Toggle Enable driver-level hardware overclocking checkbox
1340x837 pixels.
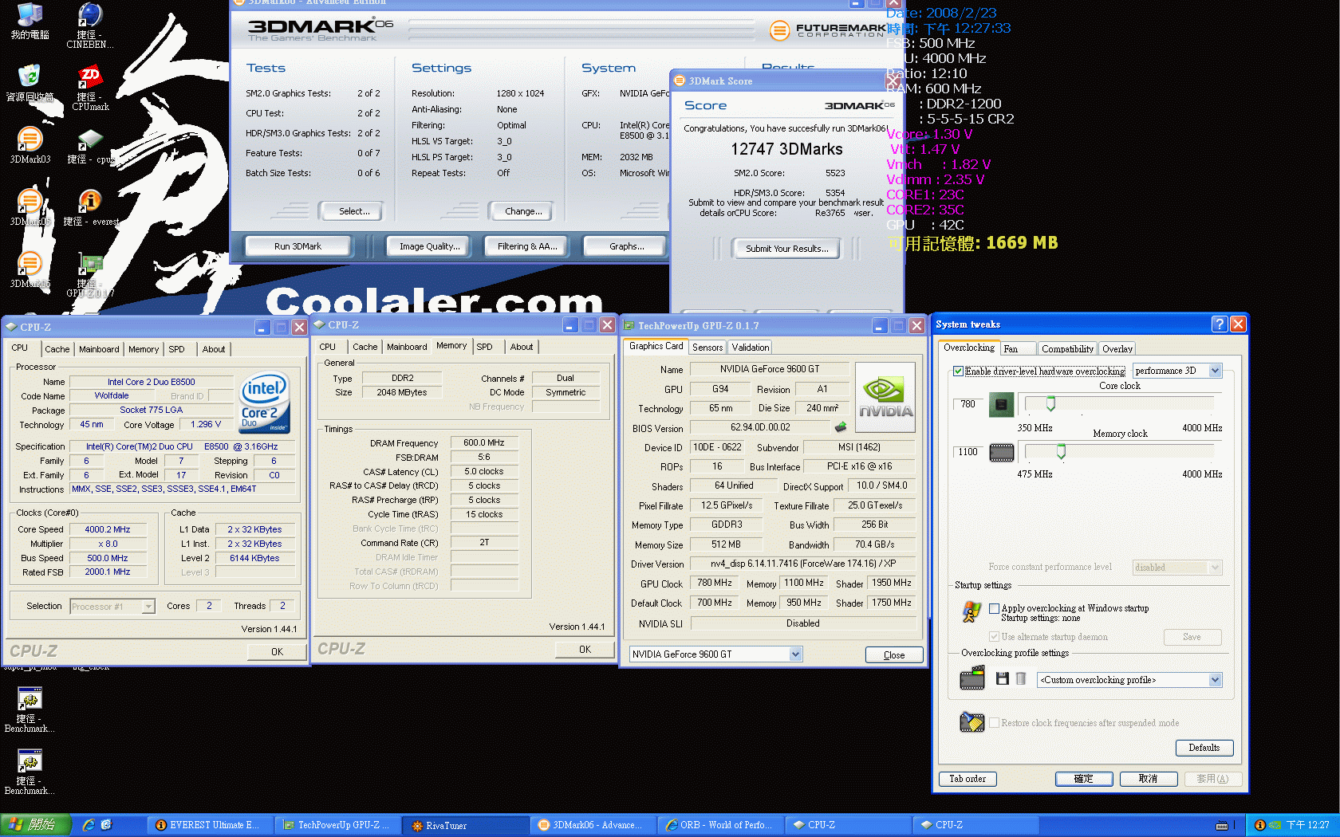(959, 371)
